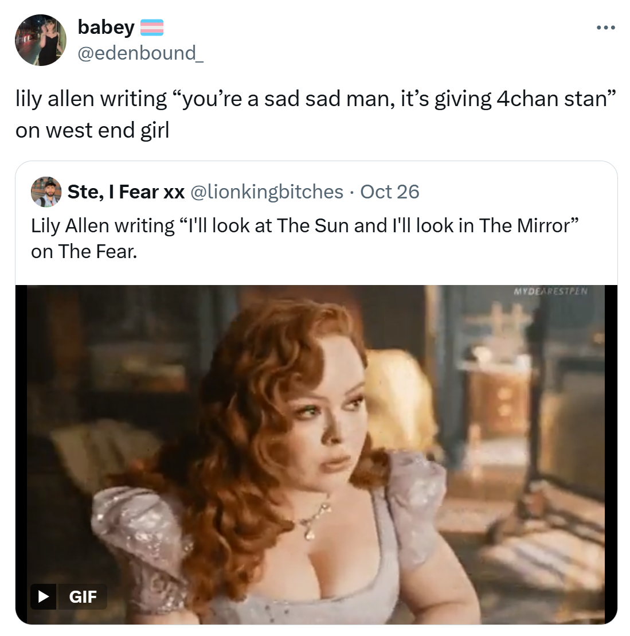This screenshot has width=630, height=636.
Task: Click the 'on west end girl' text line
Action: click(92, 130)
